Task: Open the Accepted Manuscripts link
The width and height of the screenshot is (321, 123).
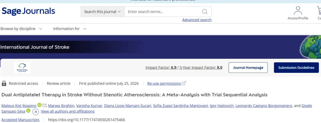Action: [20, 120]
